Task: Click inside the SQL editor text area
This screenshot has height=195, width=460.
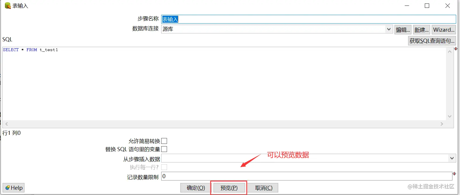Action: (x=224, y=84)
